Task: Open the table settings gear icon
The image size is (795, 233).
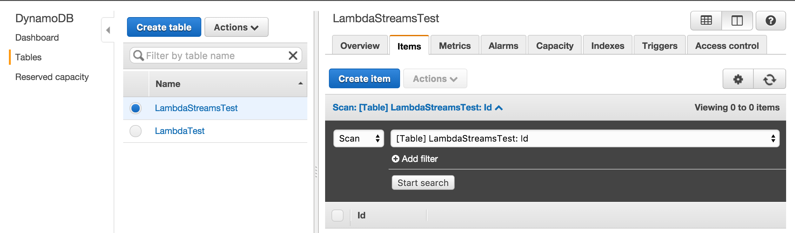Action: coord(738,79)
